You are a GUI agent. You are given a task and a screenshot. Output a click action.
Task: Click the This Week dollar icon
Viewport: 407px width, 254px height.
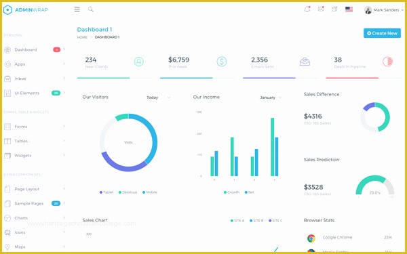[x=222, y=62]
